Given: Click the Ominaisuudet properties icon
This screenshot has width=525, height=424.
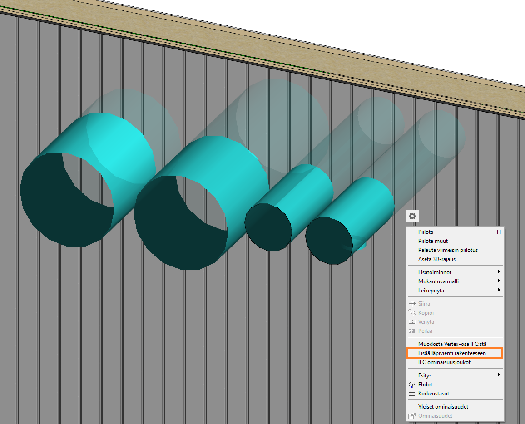Looking at the screenshot, I should [412, 416].
